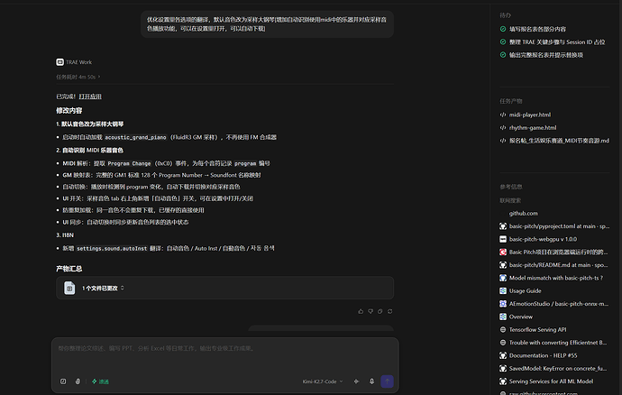Click favicon beside AEmotionStudio reference
The image size is (622, 395).
pos(503,304)
